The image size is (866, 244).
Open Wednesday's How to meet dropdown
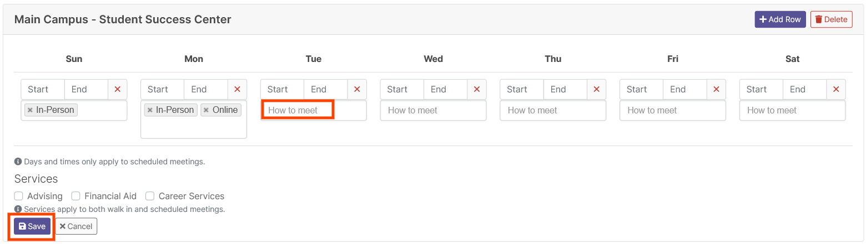point(434,110)
